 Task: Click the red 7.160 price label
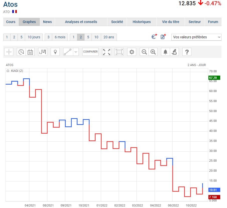pyautogui.click(x=214, y=197)
